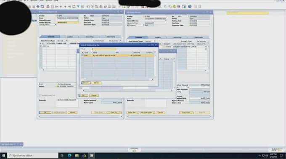Open Microsoft Edge from the taskbar

[x=69, y=156]
